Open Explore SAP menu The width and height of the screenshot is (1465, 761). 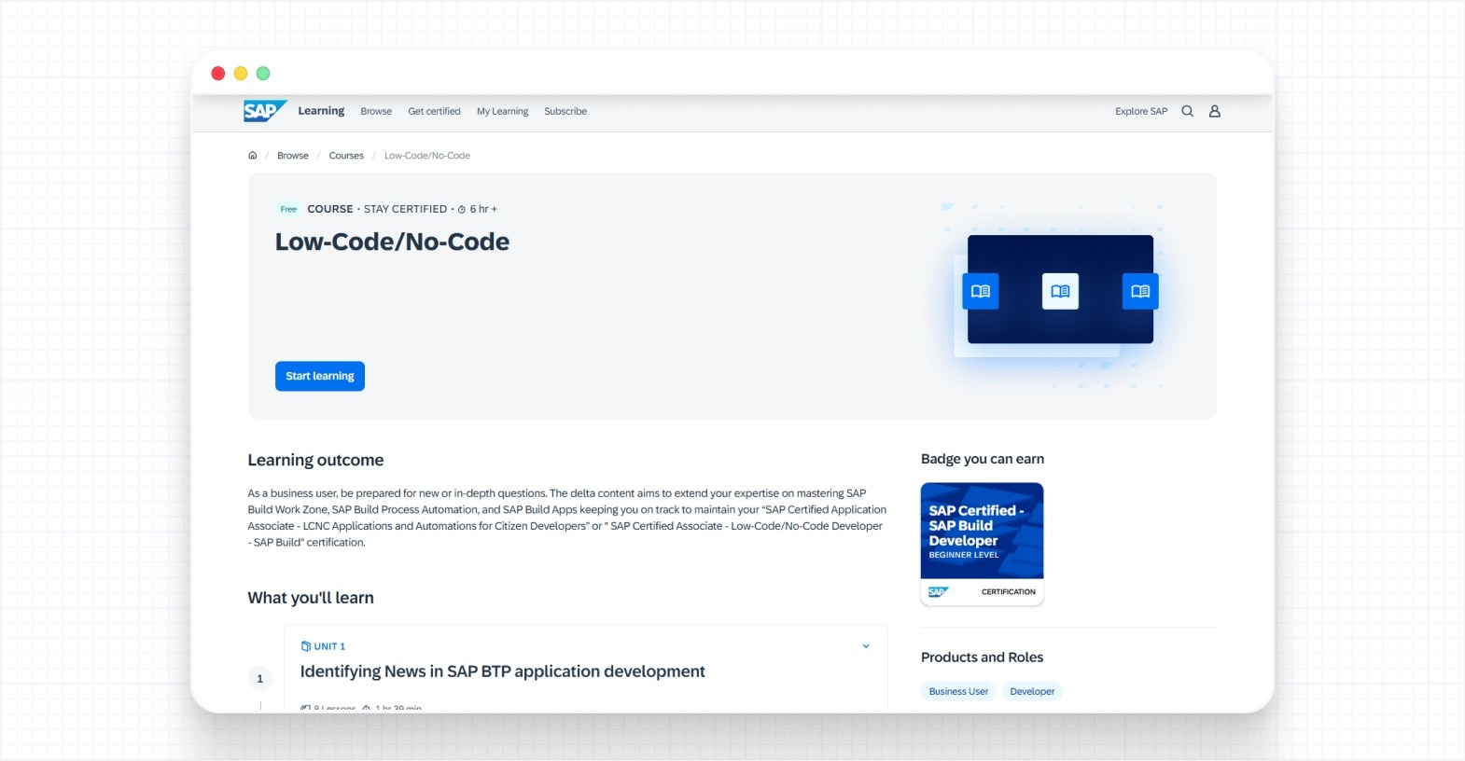click(1141, 111)
